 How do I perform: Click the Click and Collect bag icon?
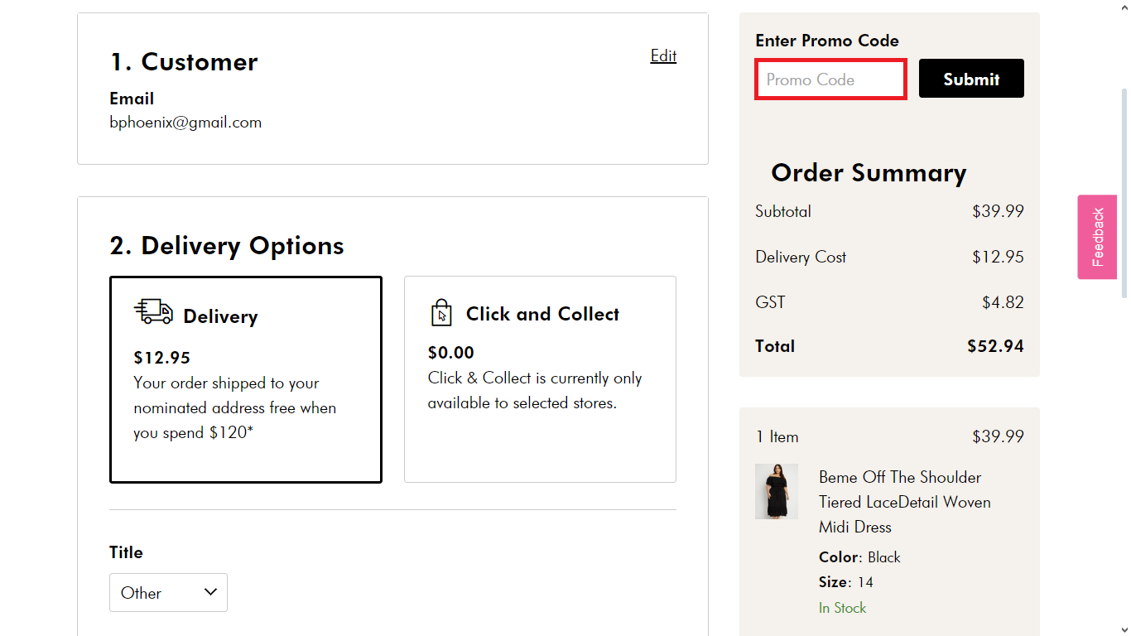[x=441, y=313]
